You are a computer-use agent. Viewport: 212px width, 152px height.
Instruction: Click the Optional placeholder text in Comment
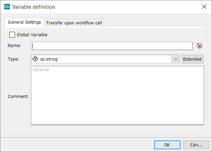(x=41, y=70)
